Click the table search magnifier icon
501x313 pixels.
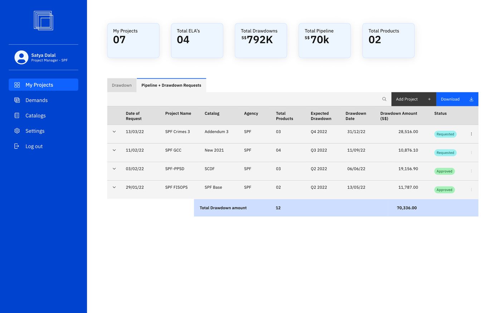click(384, 99)
